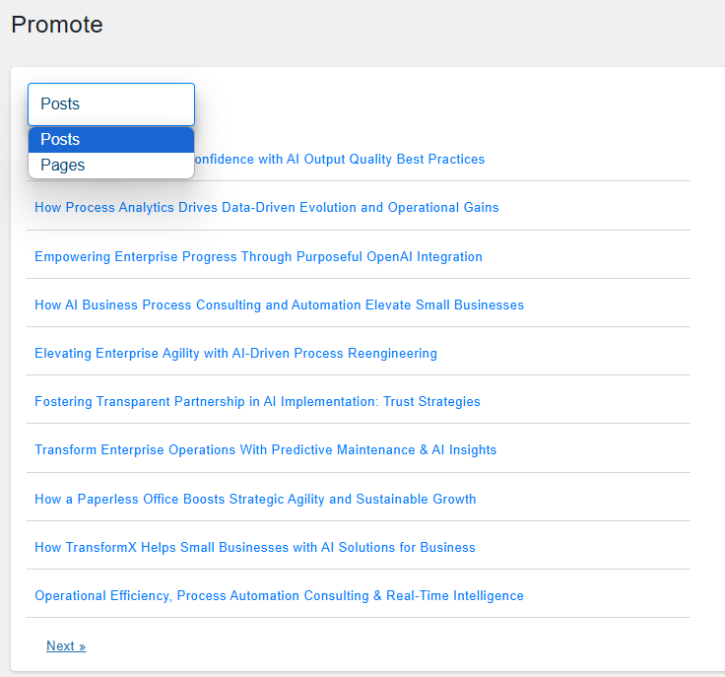
Task: Open Empowering Enterprise Progress Through OpenAI Integration
Action: pos(258,256)
